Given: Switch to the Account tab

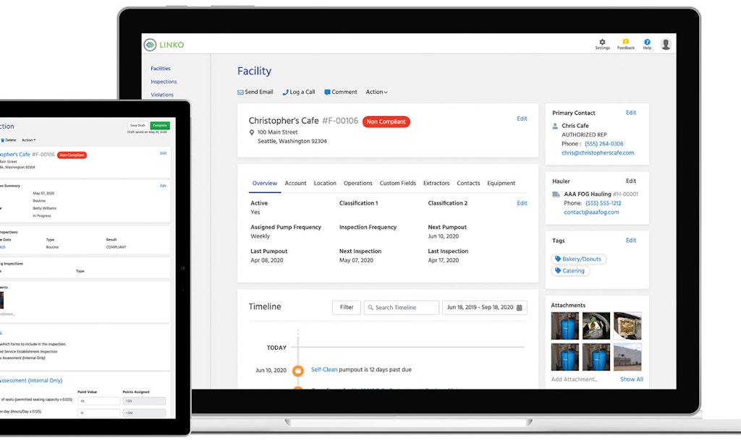Looking at the screenshot, I should click(295, 183).
